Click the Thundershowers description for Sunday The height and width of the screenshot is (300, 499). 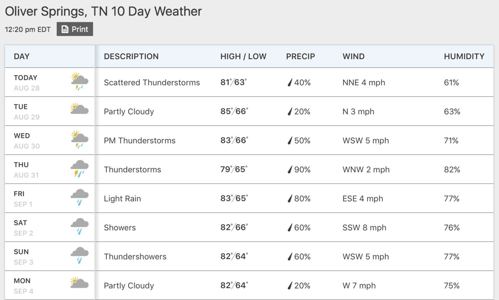(135, 257)
